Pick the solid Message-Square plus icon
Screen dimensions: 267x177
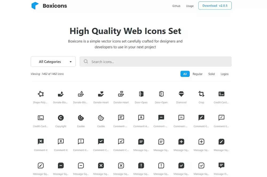(x=181, y=142)
